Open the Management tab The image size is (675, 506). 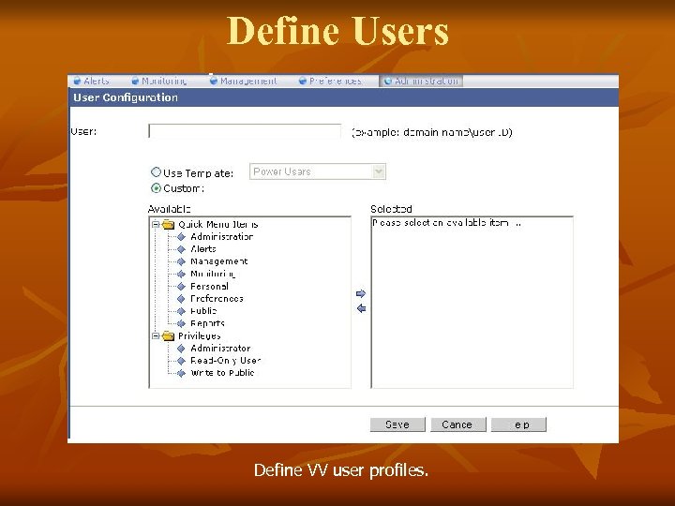[x=243, y=81]
